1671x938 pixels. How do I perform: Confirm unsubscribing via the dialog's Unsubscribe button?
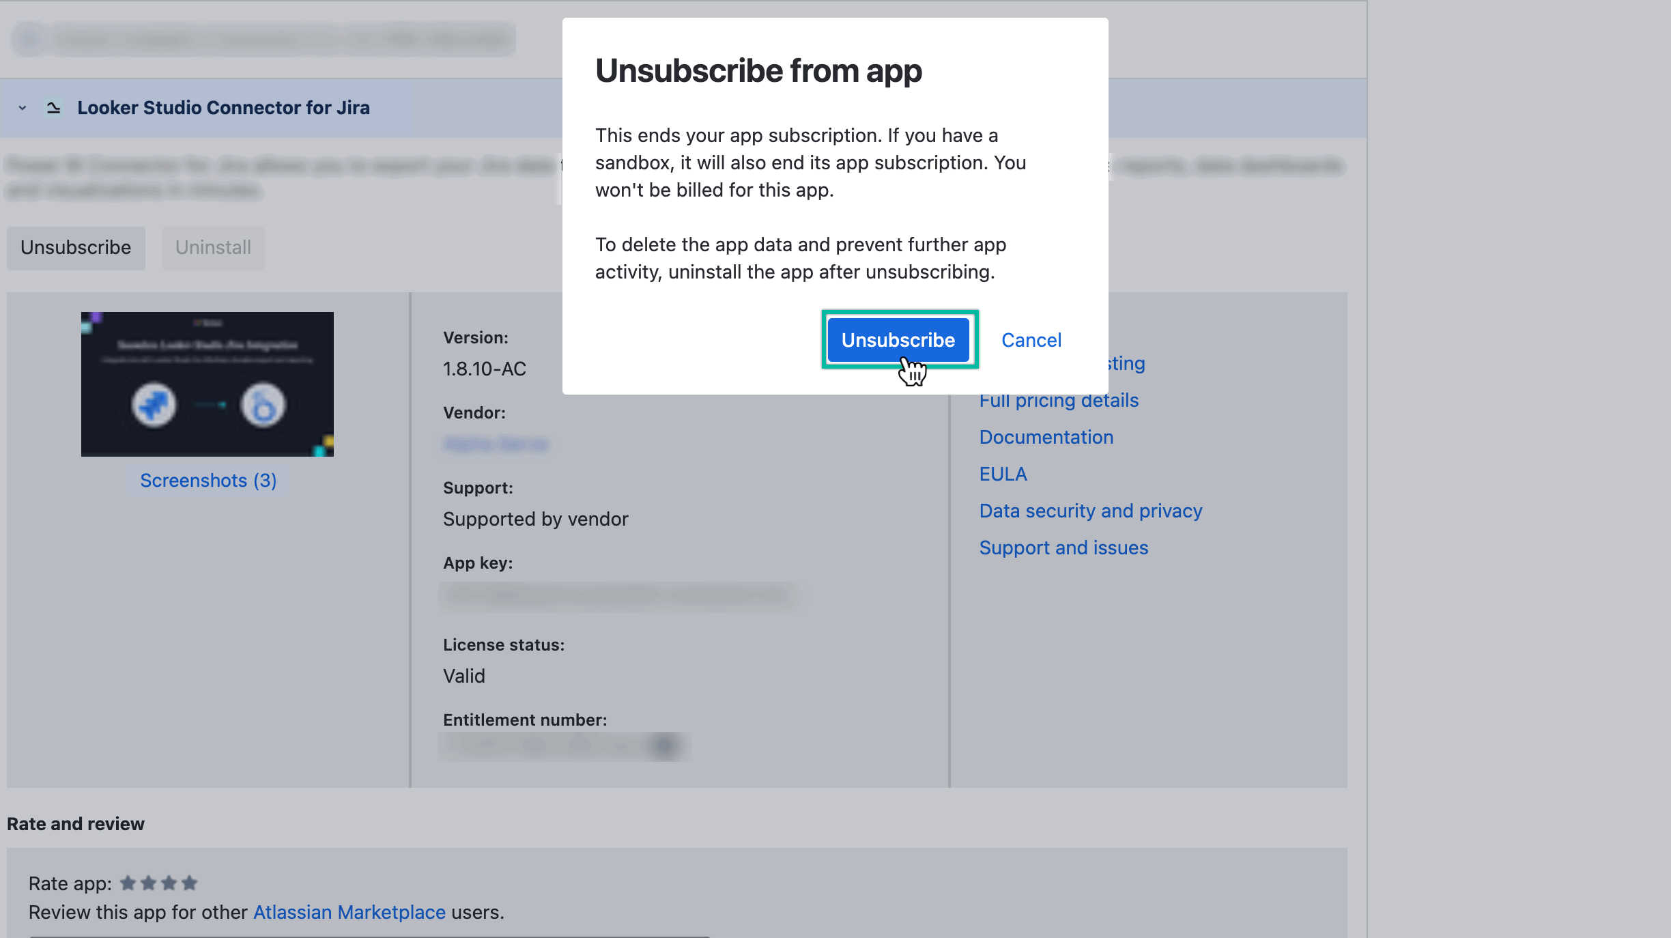point(898,339)
